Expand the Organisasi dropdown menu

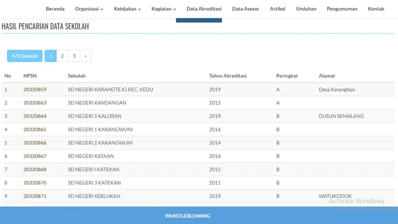(89, 9)
